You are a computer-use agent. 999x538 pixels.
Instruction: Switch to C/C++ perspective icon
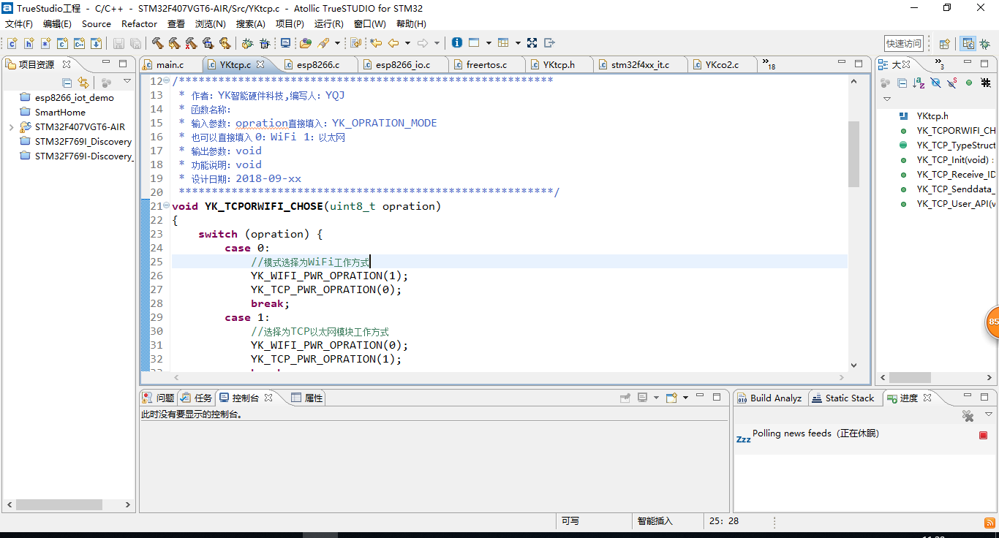point(968,44)
